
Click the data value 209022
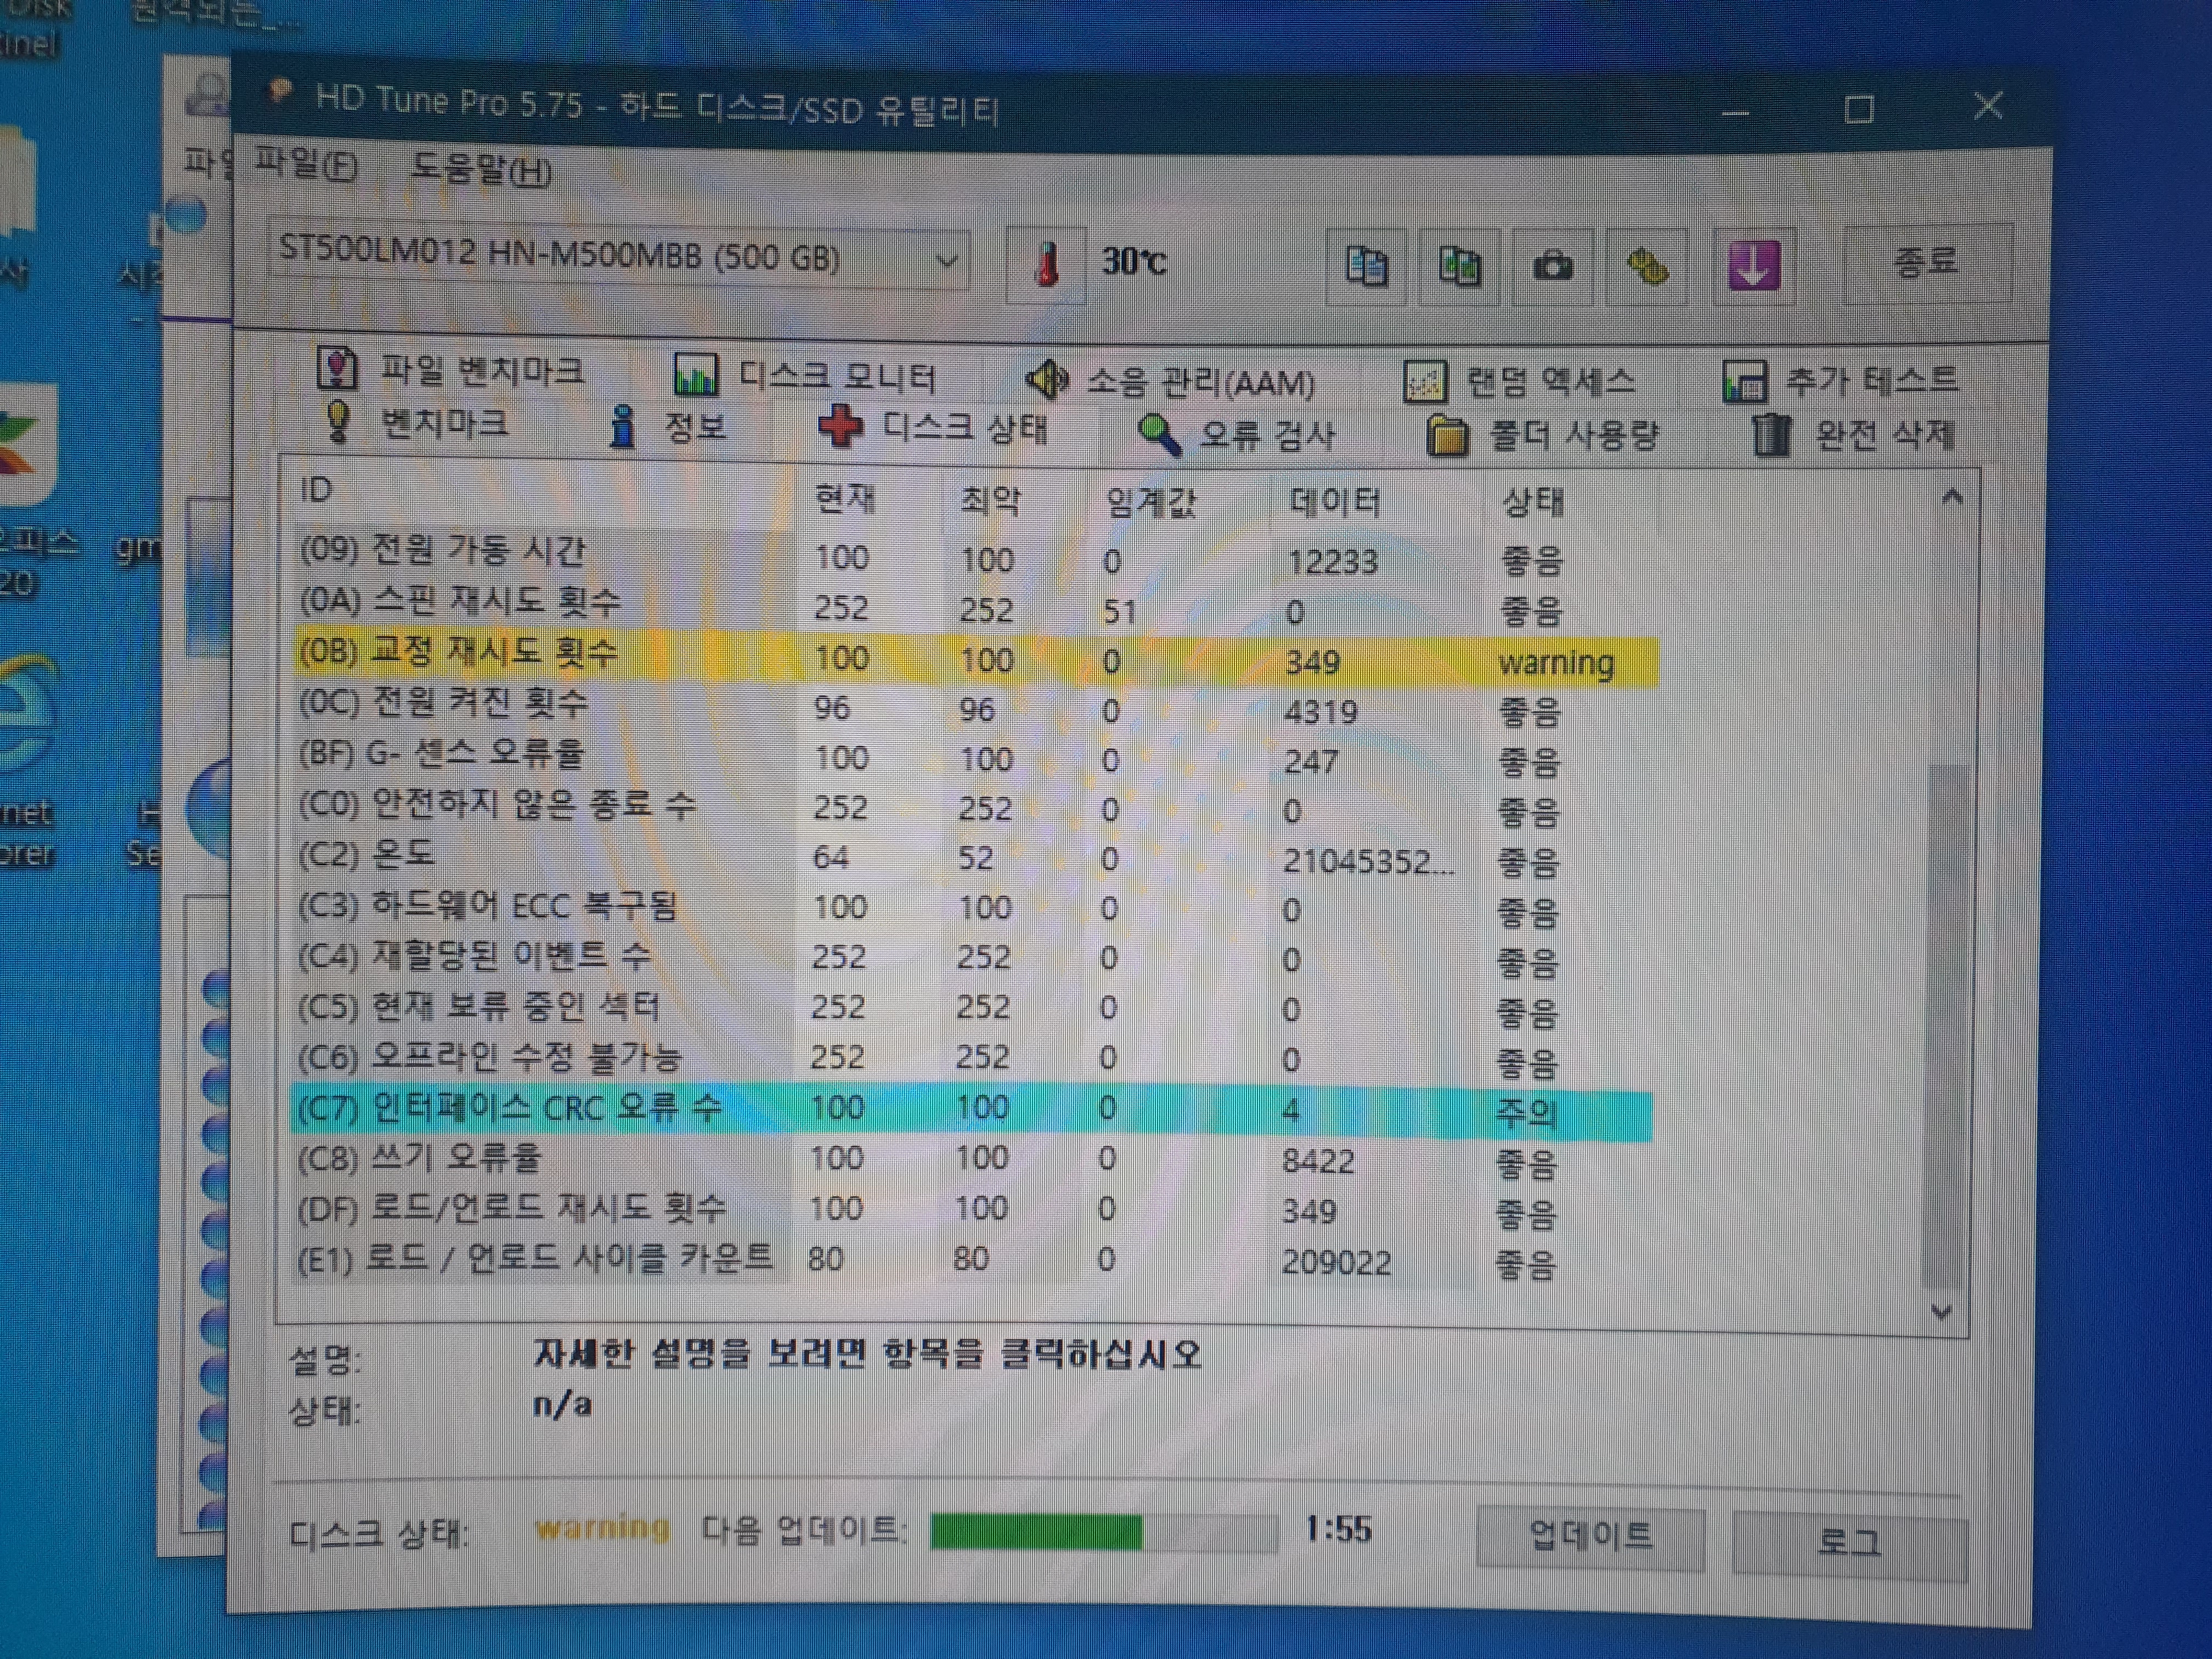[1336, 1262]
